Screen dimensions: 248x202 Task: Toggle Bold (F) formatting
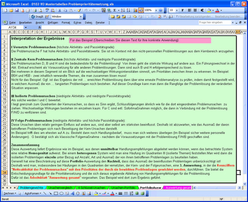pos(183,10)
